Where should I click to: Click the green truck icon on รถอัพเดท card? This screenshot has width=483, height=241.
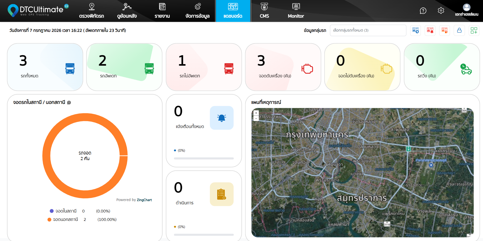pyautogui.click(x=149, y=69)
